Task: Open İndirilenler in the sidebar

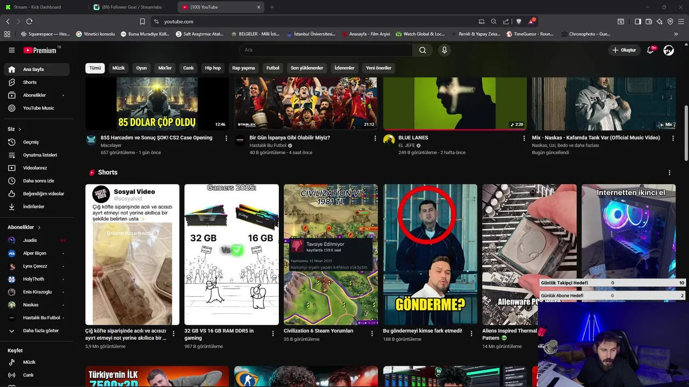Action: point(37,206)
